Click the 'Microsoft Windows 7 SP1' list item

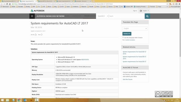tap(66, 62)
